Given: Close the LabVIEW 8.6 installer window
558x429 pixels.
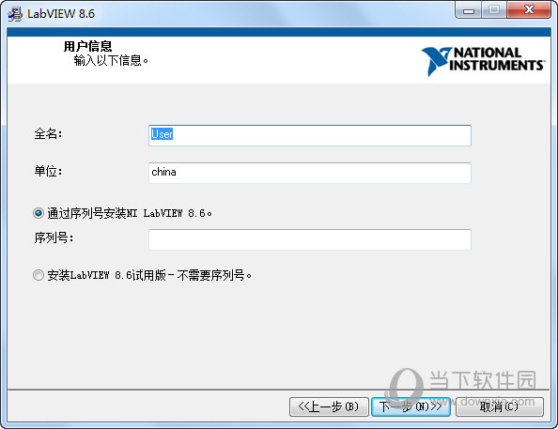Looking at the screenshot, I should coord(529,10).
